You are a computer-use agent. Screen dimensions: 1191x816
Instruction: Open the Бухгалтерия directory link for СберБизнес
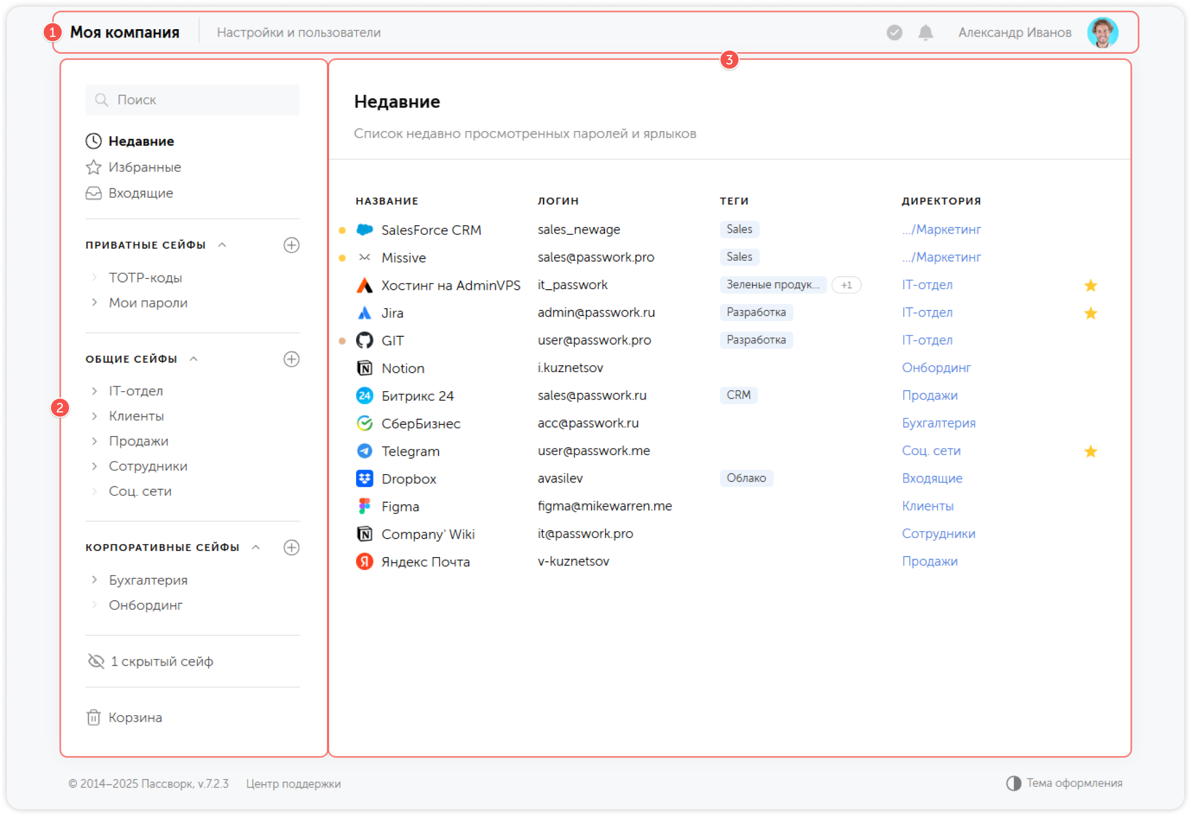[939, 423]
